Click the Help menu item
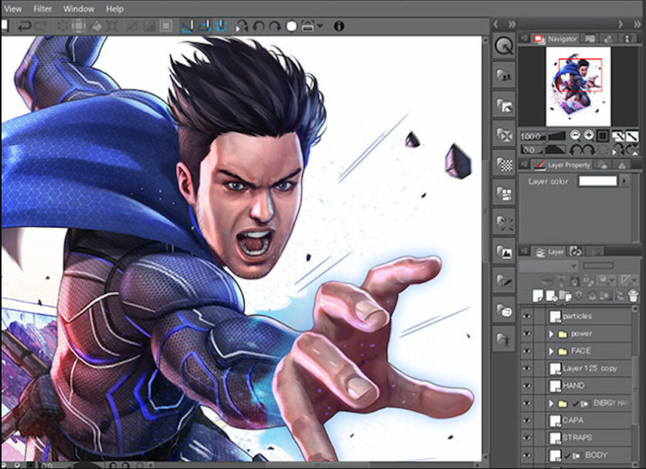Viewport: 646px width, 469px height. point(115,9)
